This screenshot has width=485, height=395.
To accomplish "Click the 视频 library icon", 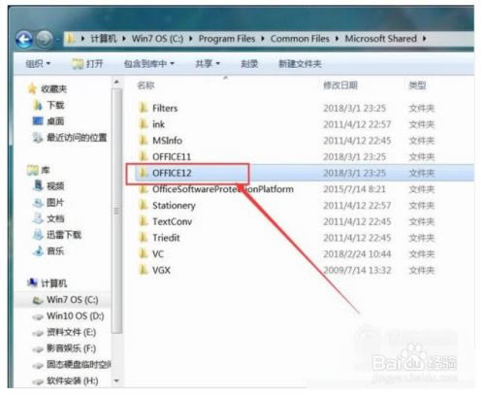I will [38, 185].
